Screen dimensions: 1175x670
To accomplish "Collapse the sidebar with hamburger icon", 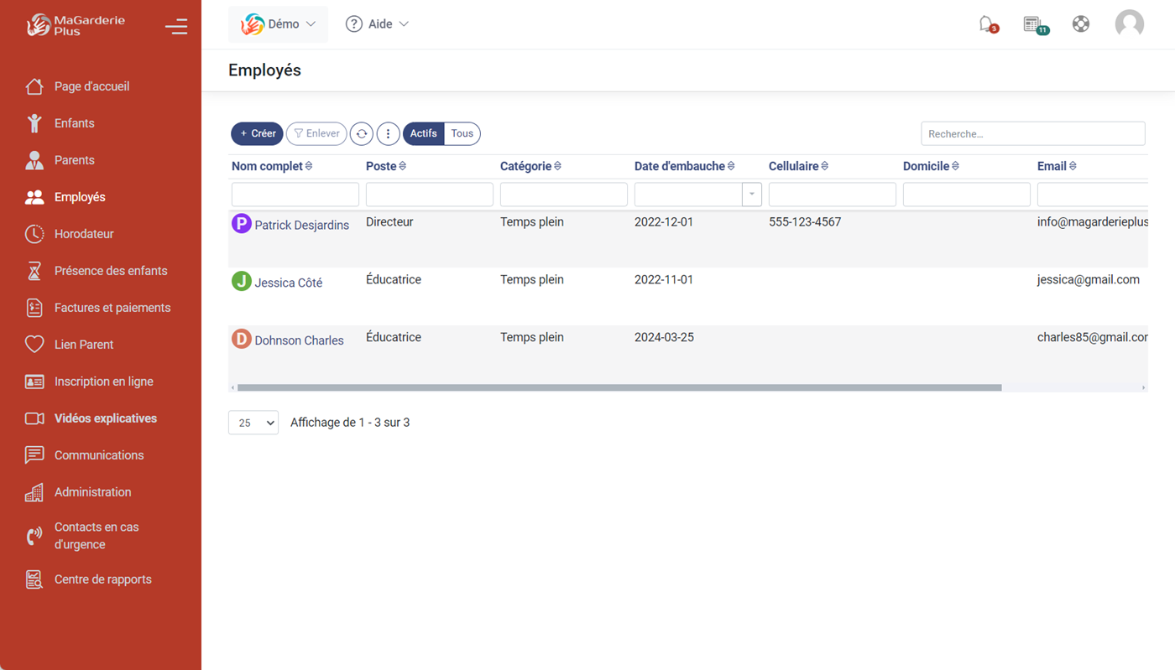I will point(176,27).
